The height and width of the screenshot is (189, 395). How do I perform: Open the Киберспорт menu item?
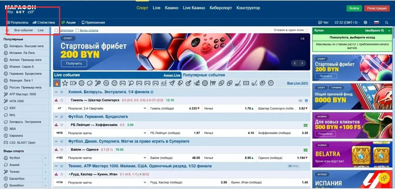(x=221, y=8)
